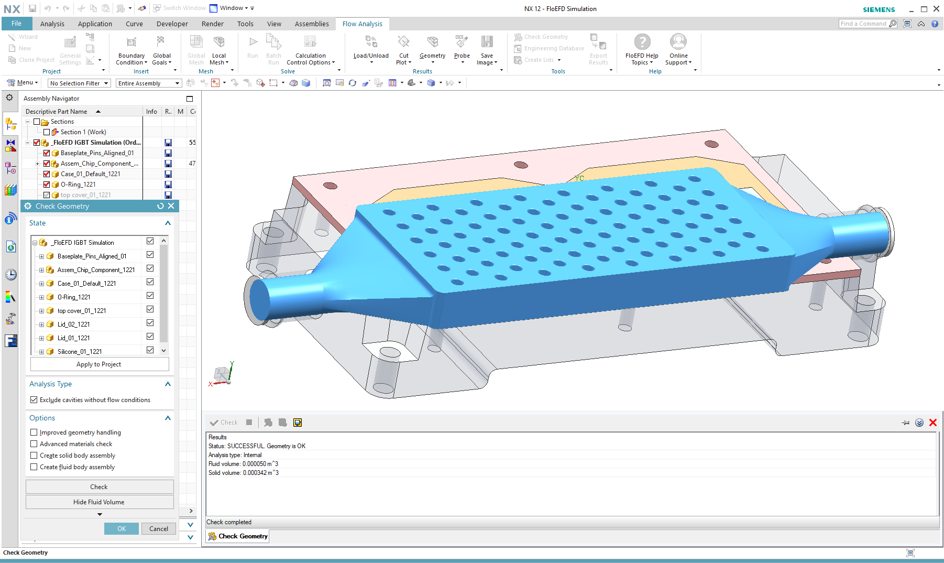Open Cut Plot tool

pyautogui.click(x=403, y=51)
